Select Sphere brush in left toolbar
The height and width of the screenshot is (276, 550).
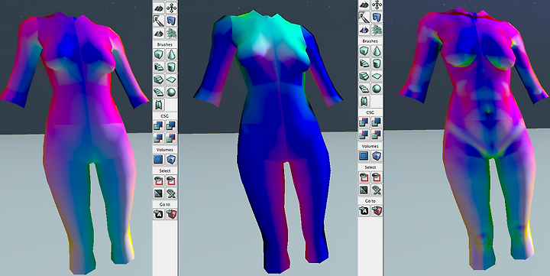coord(171,93)
